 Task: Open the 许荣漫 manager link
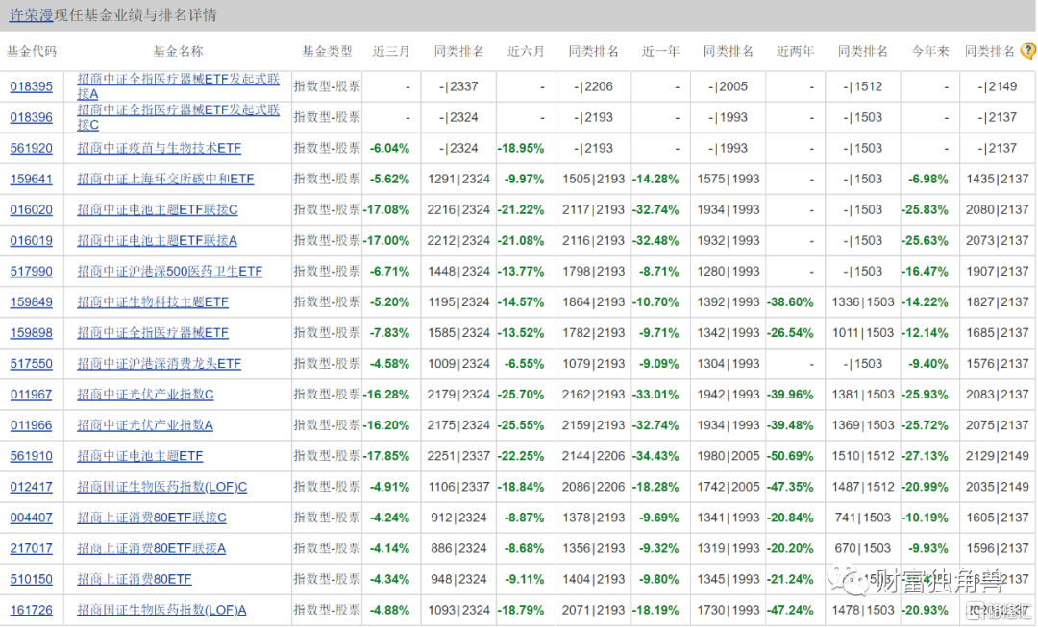(x=31, y=14)
